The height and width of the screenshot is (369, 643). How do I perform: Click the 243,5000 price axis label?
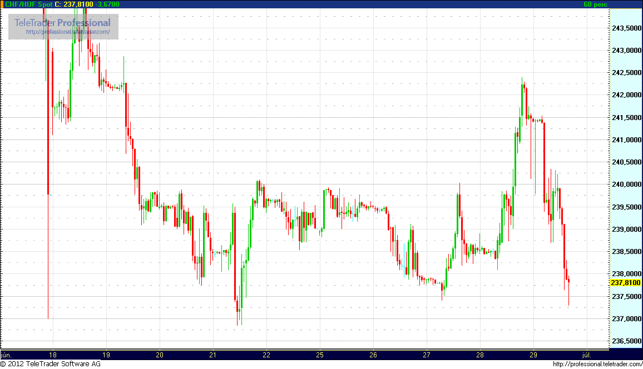pos(626,28)
